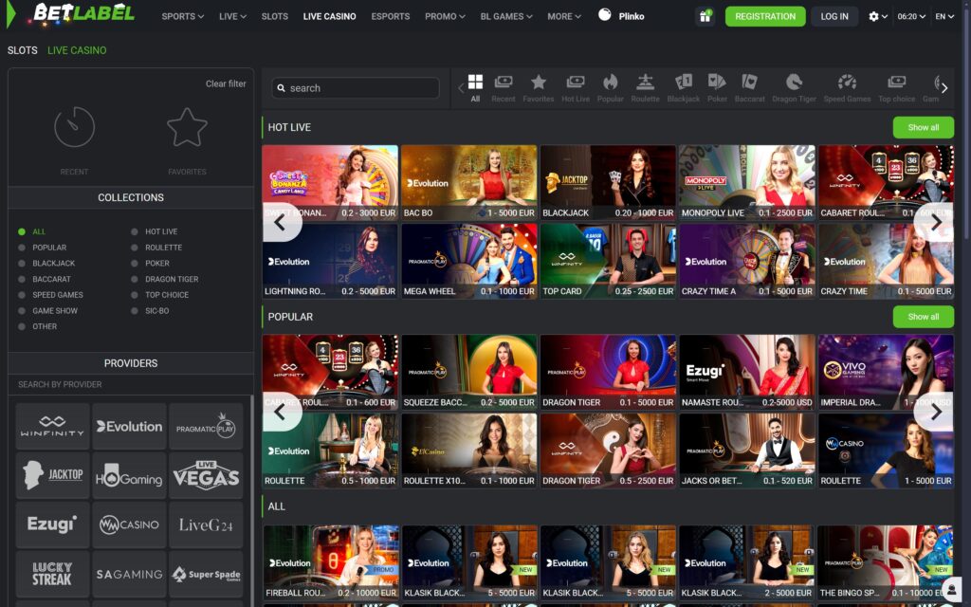Click the gift bonus icon in header
The width and height of the screenshot is (971, 607).
(x=705, y=16)
